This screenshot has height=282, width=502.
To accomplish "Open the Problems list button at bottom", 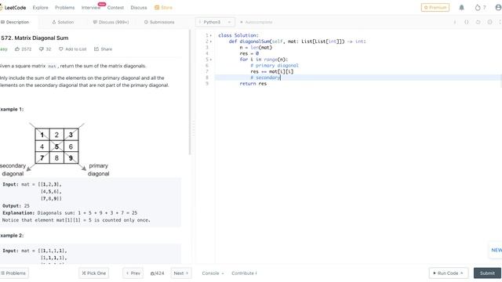I will pyautogui.click(x=14, y=273).
